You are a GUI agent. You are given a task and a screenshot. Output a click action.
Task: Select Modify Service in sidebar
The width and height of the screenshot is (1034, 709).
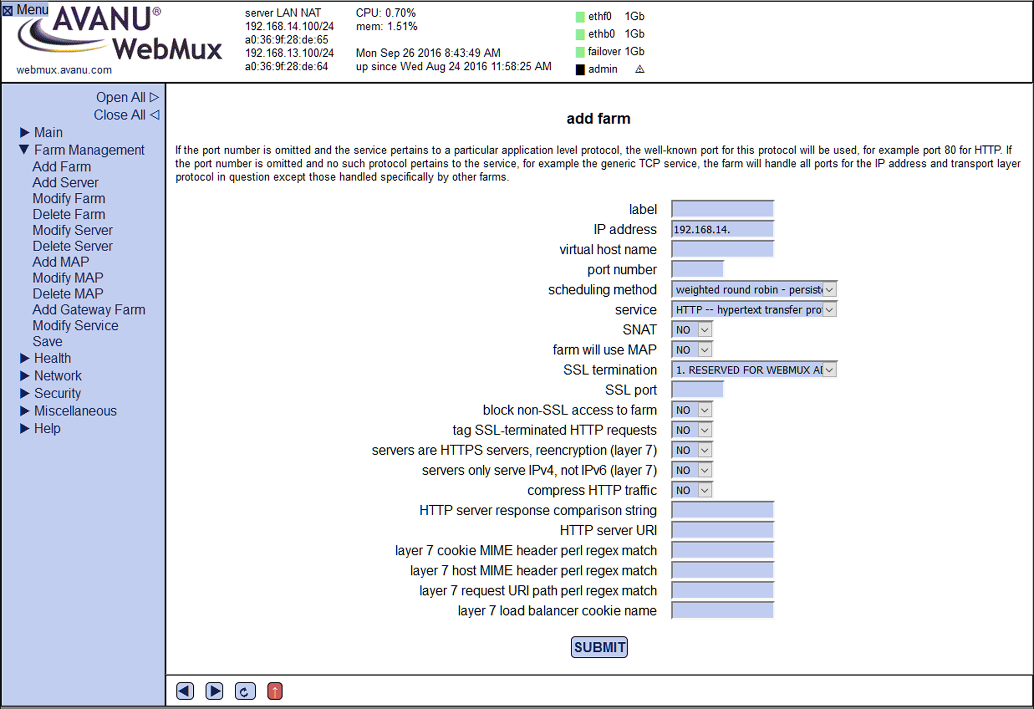(75, 326)
